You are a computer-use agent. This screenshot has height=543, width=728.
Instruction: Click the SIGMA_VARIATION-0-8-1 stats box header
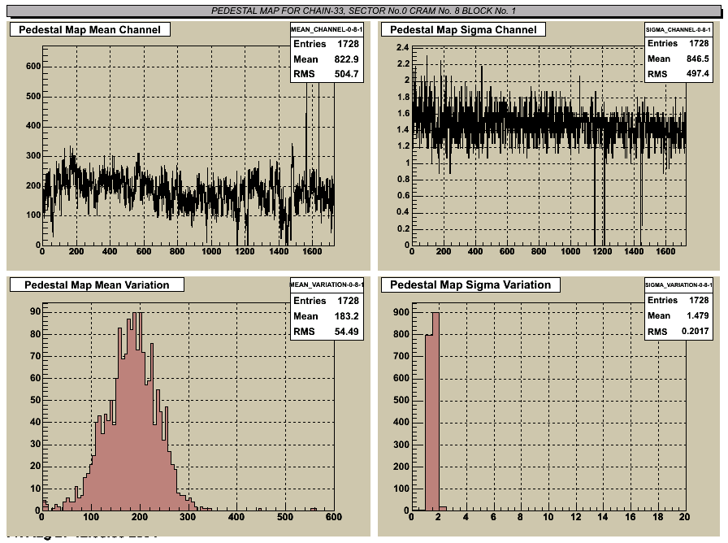(678, 285)
